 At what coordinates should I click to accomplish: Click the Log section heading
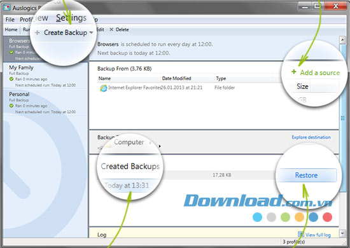[x=102, y=235]
